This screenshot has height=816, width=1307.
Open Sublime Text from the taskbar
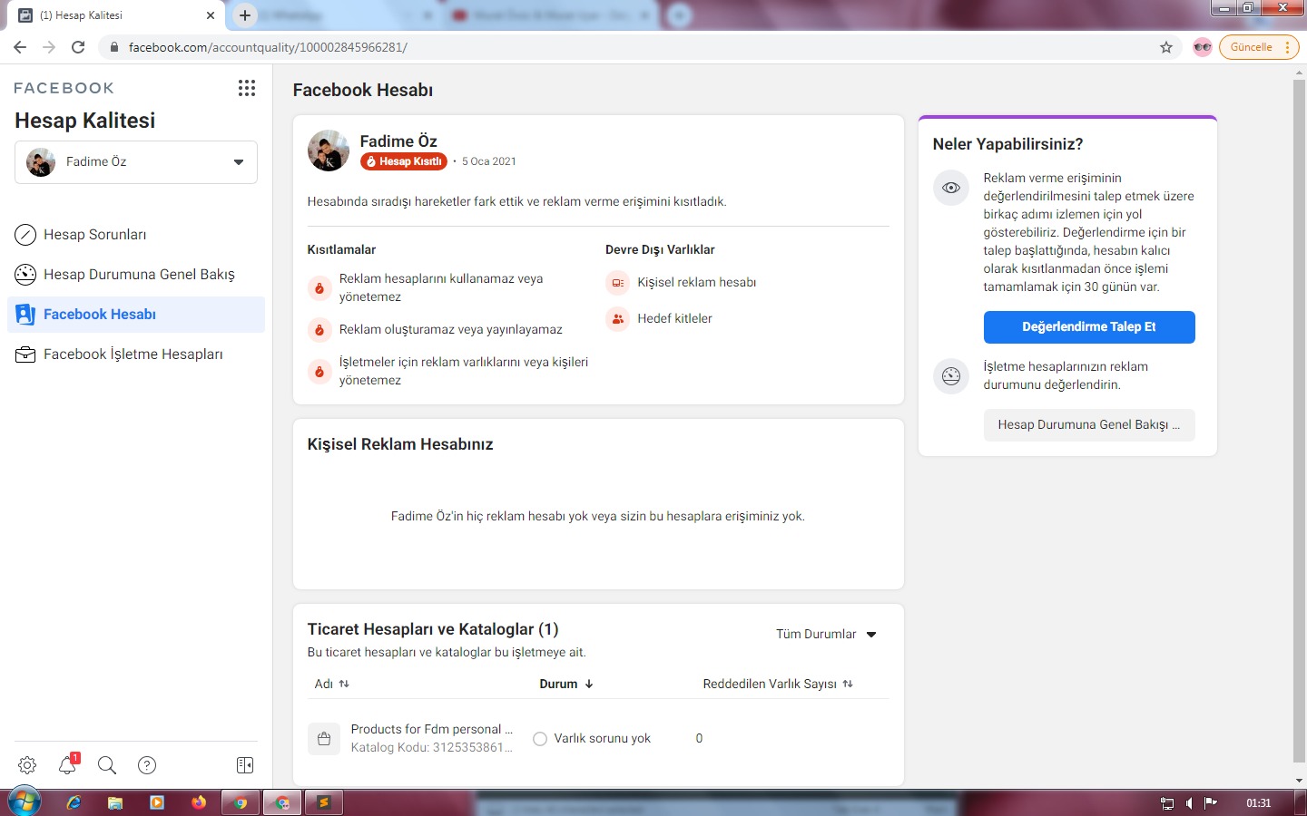point(324,802)
